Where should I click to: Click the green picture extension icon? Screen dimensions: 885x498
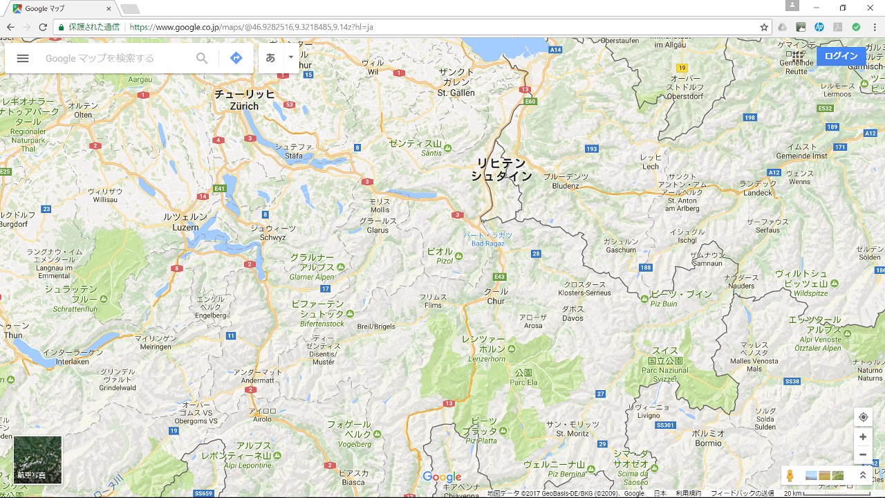(x=801, y=27)
